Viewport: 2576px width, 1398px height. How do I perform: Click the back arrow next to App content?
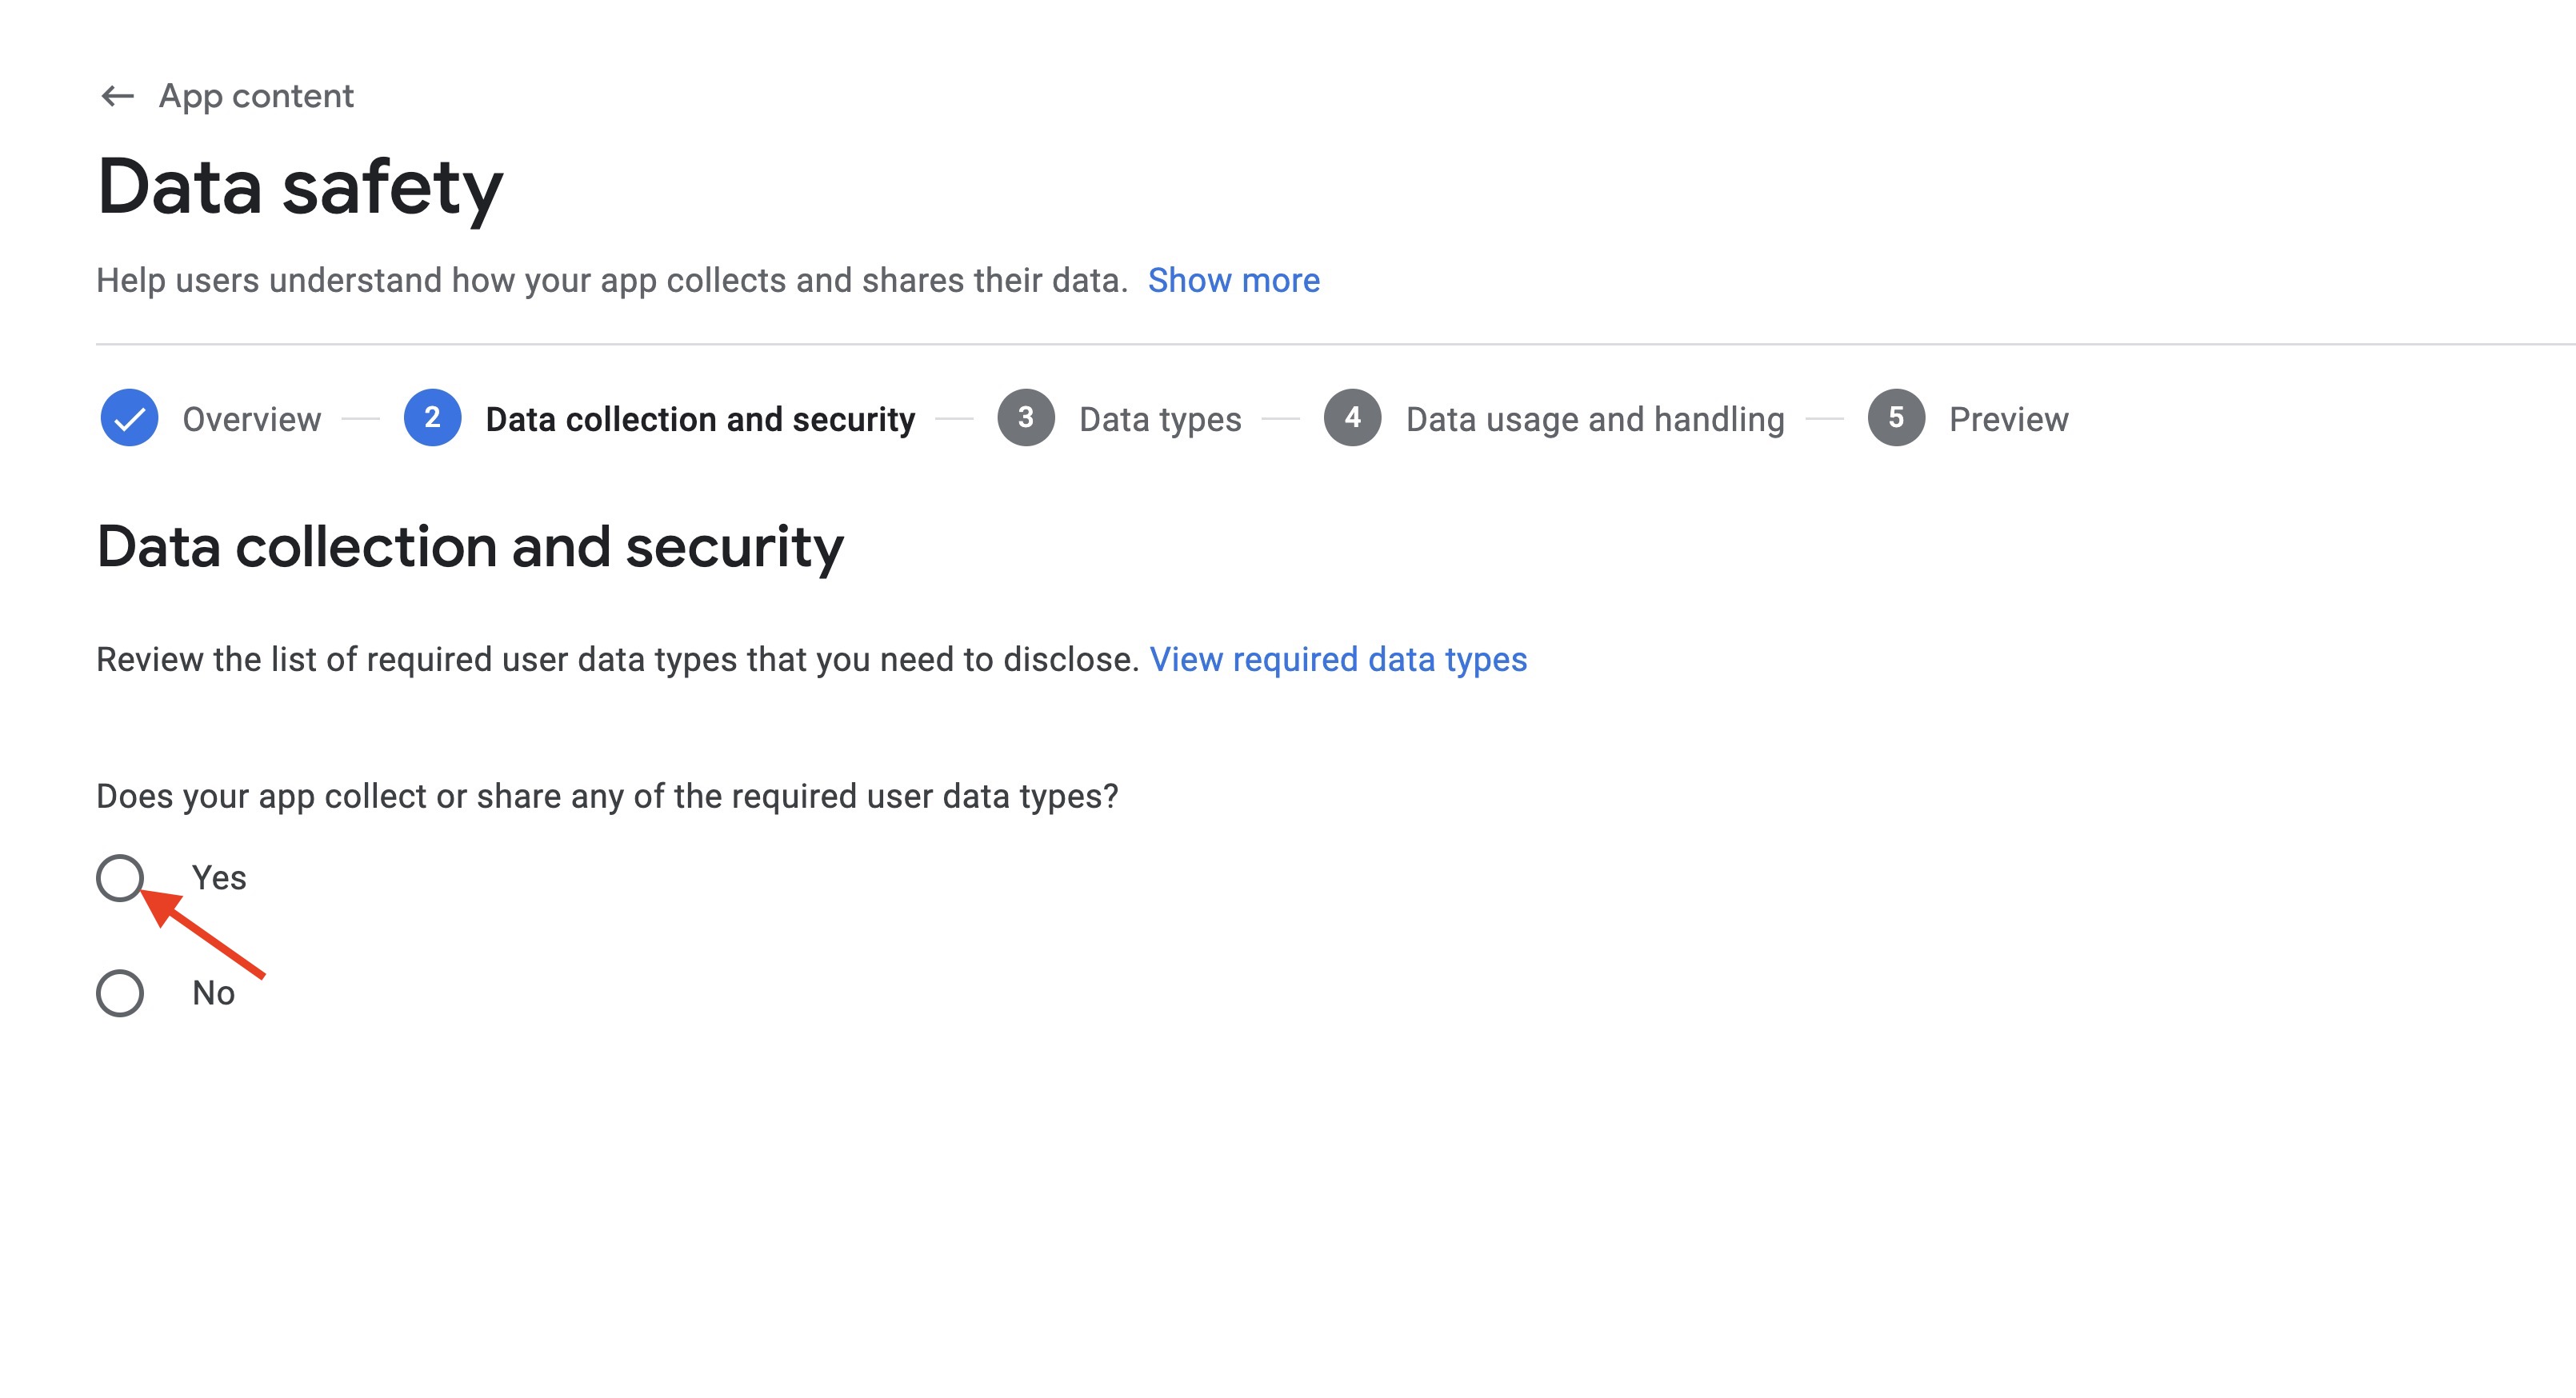click(x=118, y=96)
